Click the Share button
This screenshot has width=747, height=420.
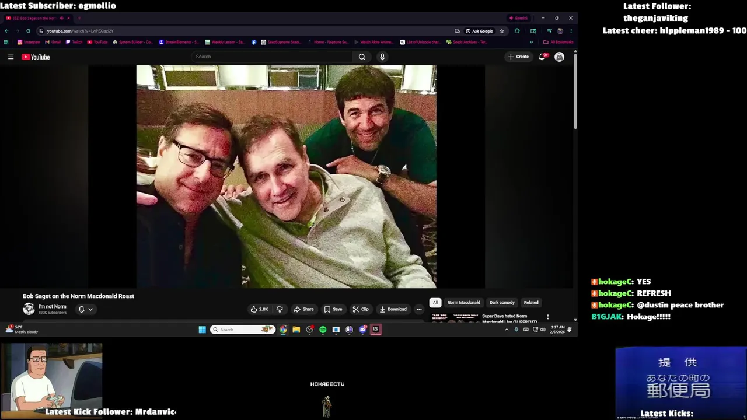click(x=304, y=309)
